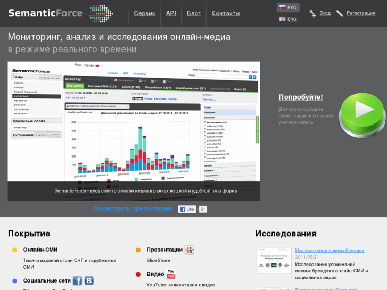Click the blue bullet next to Социальные сети
The height and width of the screenshot is (290, 387).
coord(14,281)
